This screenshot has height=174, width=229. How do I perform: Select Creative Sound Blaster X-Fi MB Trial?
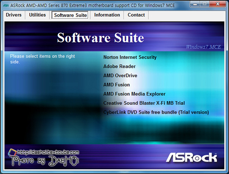tap(144, 103)
